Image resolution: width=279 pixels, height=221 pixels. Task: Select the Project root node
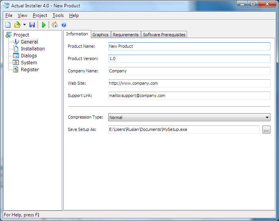tap(21, 35)
